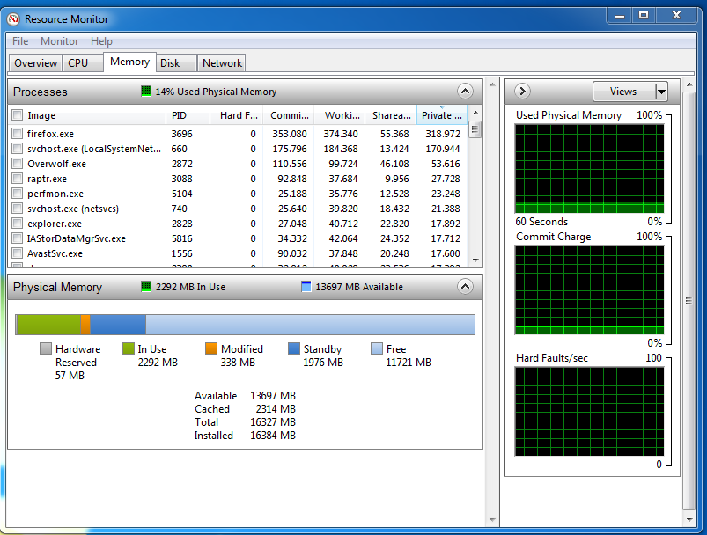Click the blue Standby legend swatch
Image resolution: width=707 pixels, height=535 pixels.
293,348
